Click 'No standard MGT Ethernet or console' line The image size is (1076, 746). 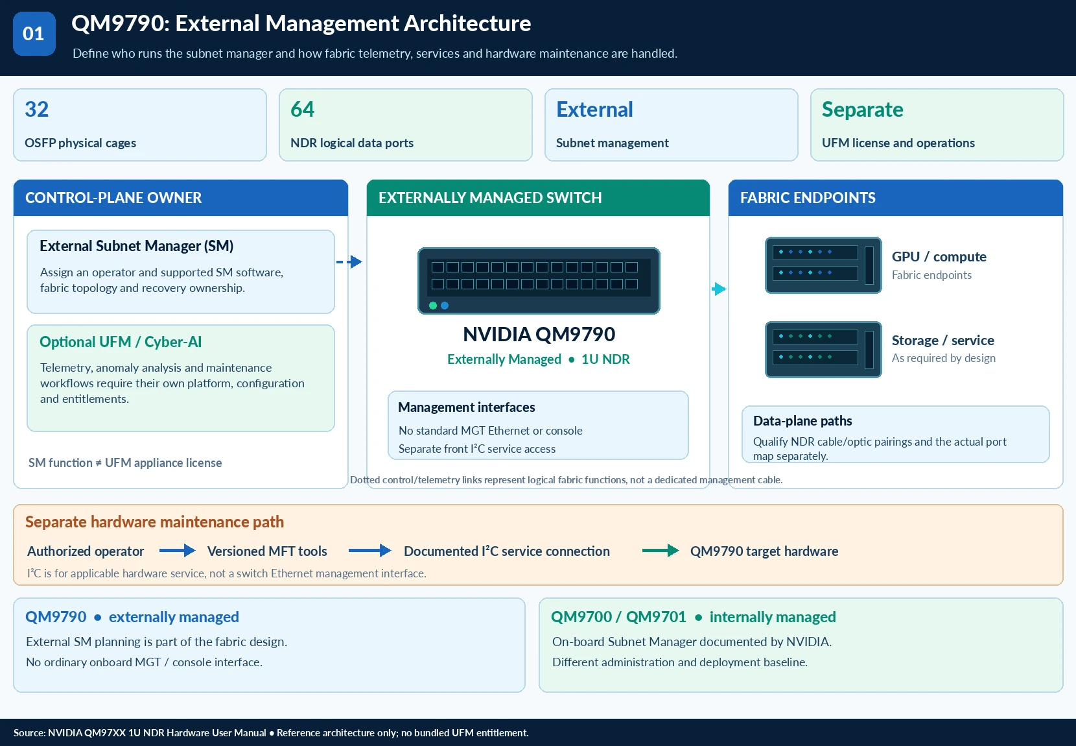[x=491, y=431]
